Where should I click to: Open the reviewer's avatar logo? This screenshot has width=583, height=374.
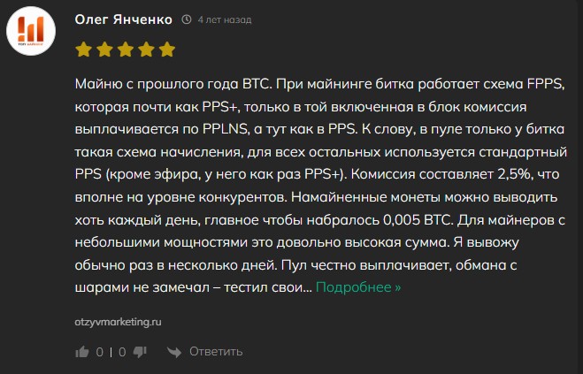tap(31, 31)
